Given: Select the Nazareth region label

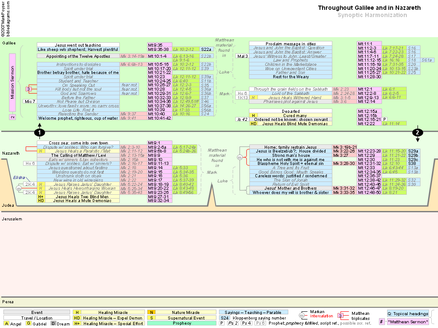Looking at the screenshot, I should (11, 153).
